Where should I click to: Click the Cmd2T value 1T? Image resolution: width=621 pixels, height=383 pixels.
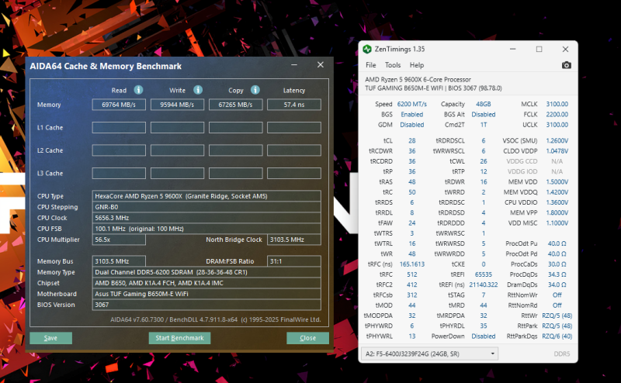pos(483,125)
